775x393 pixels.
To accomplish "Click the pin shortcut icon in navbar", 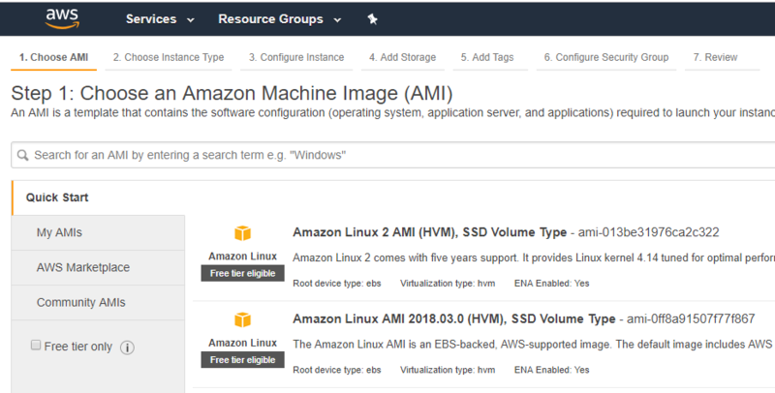I will pyautogui.click(x=373, y=19).
